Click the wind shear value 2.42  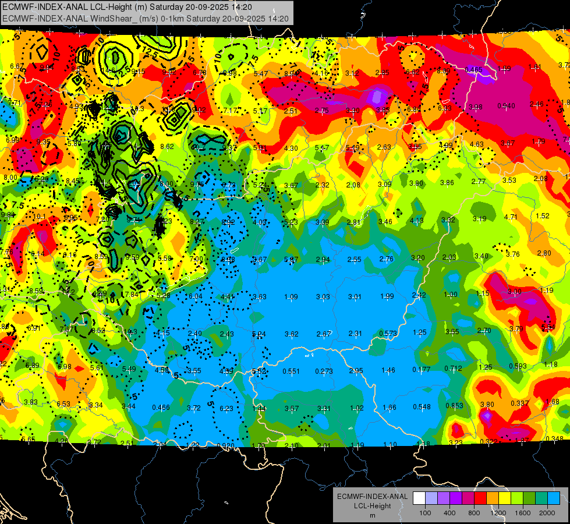tap(419, 295)
